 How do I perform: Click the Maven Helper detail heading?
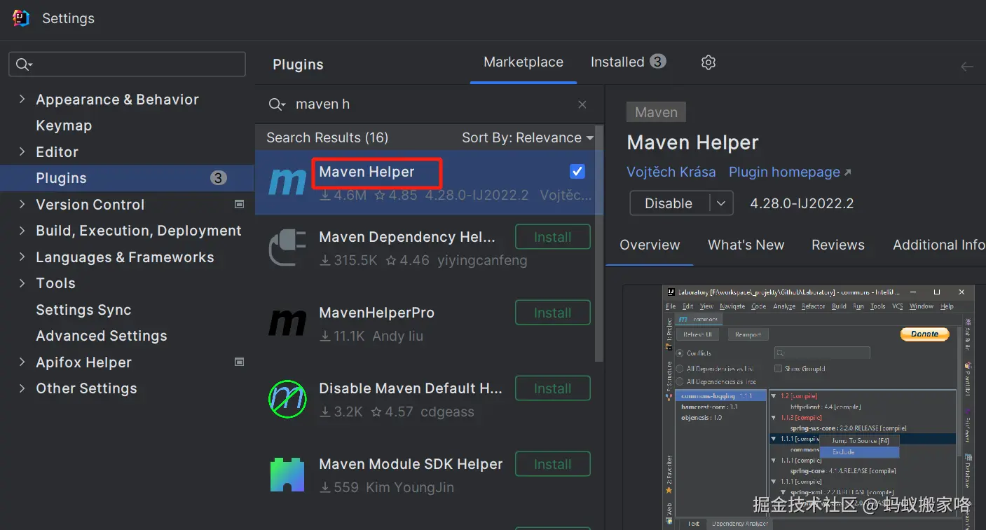point(692,143)
